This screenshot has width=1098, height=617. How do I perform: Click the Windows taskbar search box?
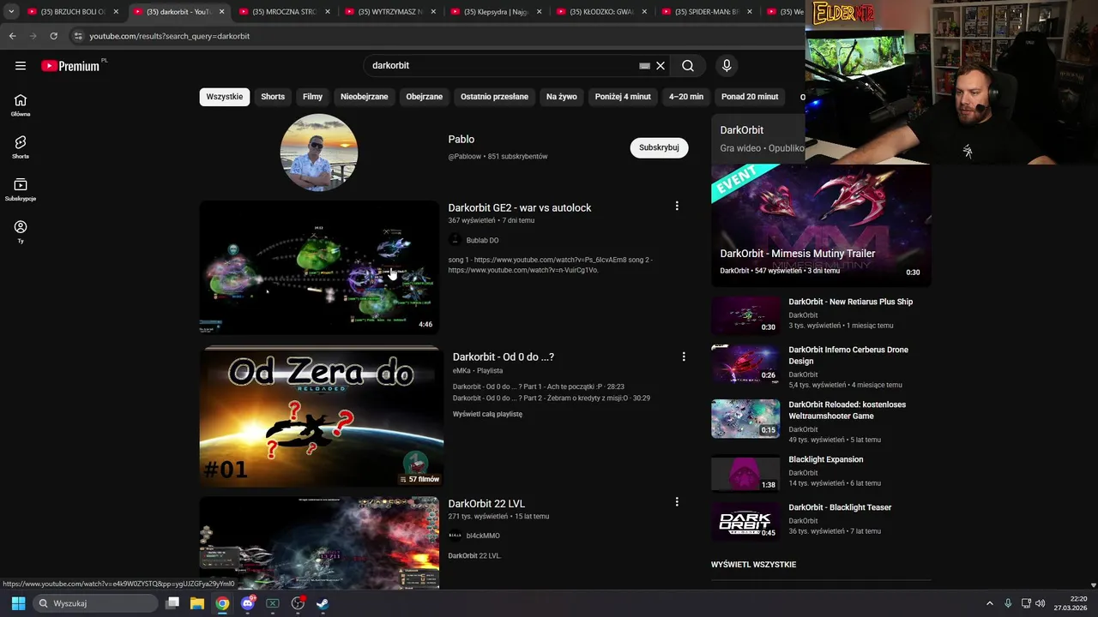(x=96, y=603)
